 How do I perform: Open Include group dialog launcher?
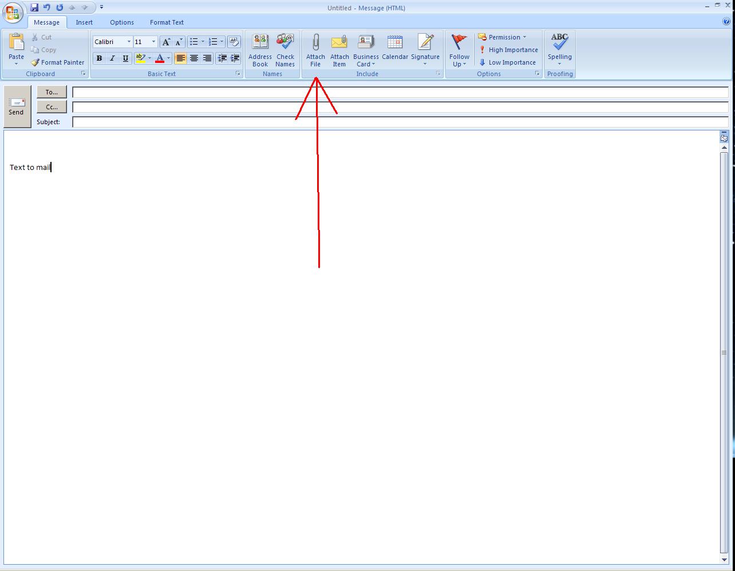point(438,74)
